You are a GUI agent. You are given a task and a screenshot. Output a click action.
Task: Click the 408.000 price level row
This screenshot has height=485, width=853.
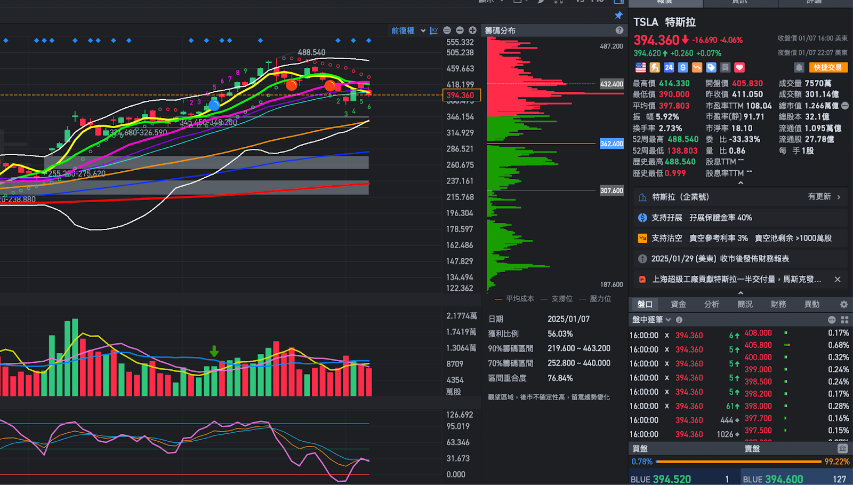point(797,333)
